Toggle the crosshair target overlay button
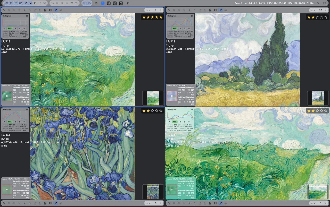The width and height of the screenshot is (330, 207). click(x=11, y=3)
